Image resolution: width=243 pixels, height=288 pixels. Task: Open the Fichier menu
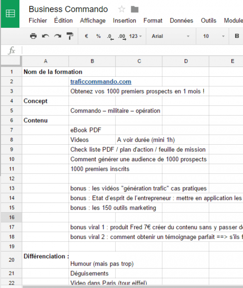click(x=38, y=20)
